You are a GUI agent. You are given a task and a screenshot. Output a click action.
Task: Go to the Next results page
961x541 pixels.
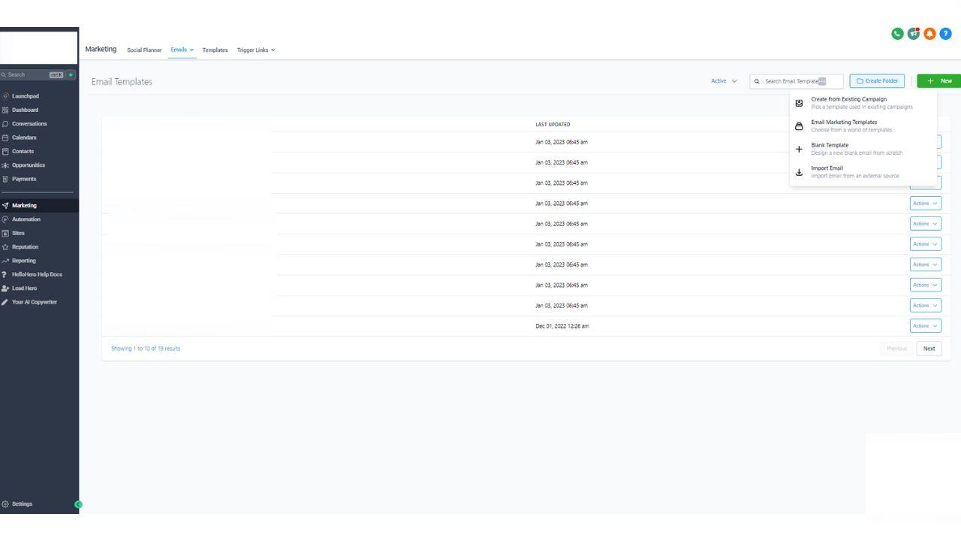click(x=929, y=349)
